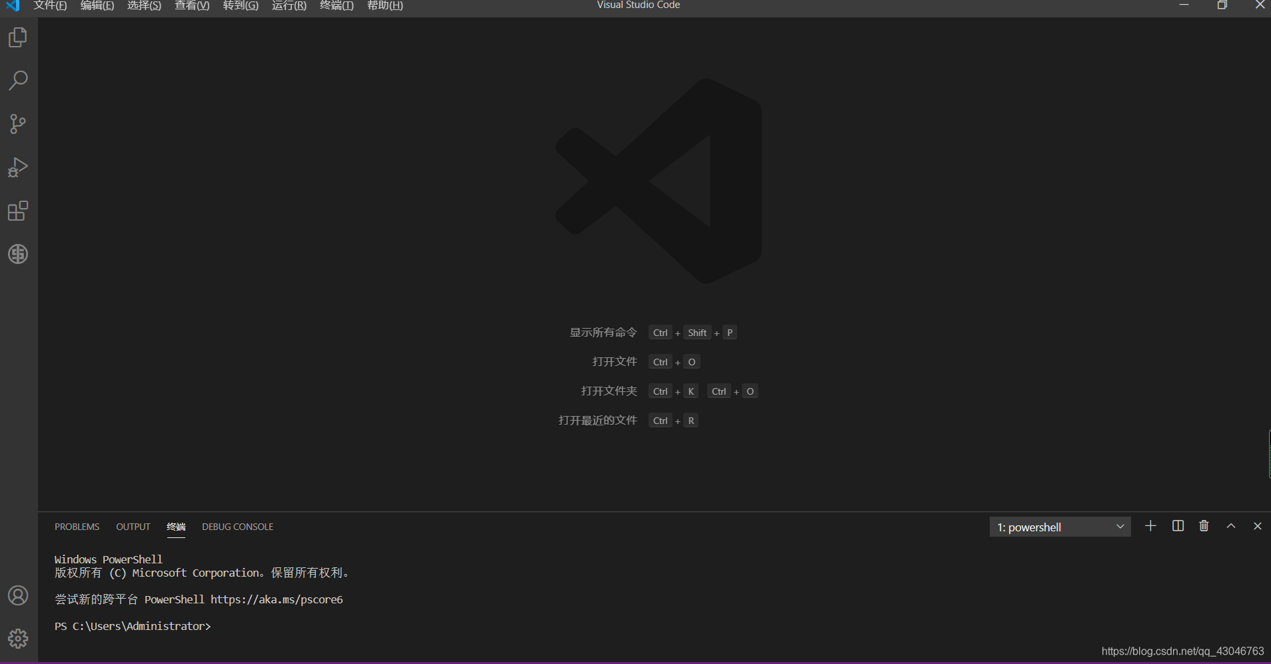This screenshot has width=1271, height=664.
Task: Switch to the PROBLEMS tab
Action: (77, 527)
